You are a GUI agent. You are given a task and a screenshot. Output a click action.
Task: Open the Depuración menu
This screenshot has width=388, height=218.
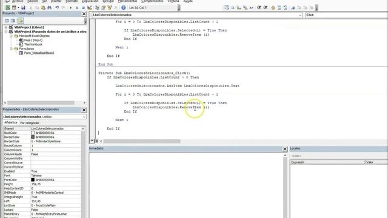(90, 1)
